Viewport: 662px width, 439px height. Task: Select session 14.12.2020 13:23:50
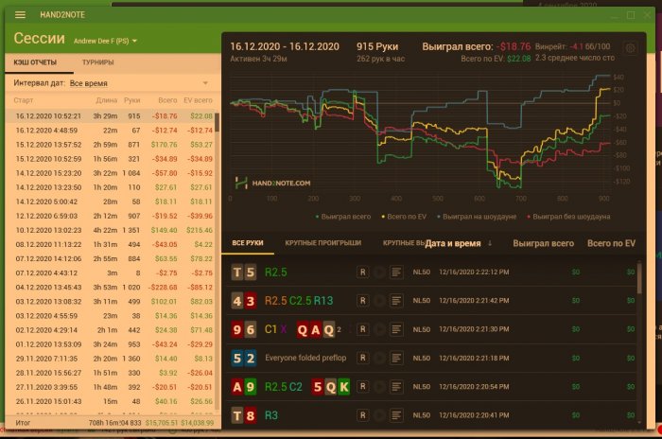click(112, 187)
